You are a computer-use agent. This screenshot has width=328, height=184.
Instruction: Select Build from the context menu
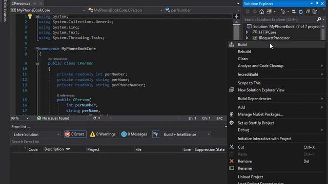point(277,44)
